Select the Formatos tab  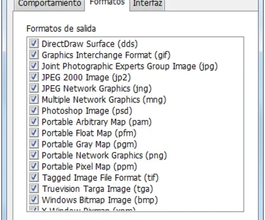[107, 3]
